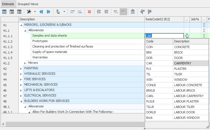The image size is (210, 130).
Task: Collapse Allowances under item 48.1
Action: point(25,107)
